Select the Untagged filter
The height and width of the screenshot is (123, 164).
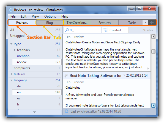pos(17,36)
